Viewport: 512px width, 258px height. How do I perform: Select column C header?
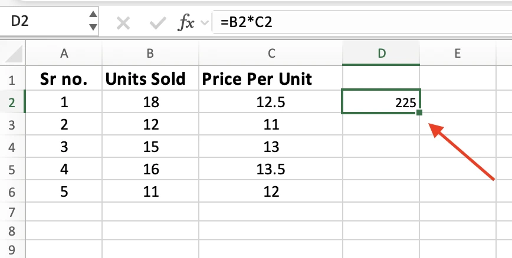271,54
